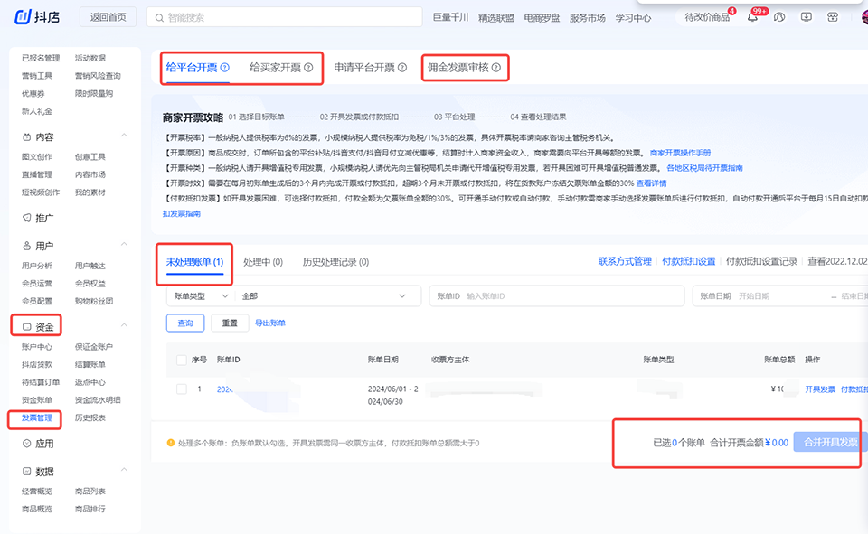Click the 查询 button

tap(184, 323)
